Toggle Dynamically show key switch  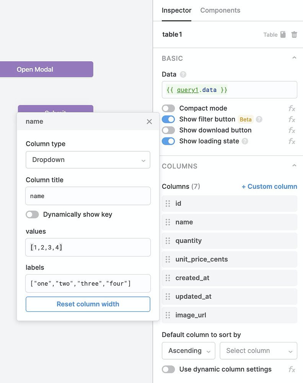[32, 214]
